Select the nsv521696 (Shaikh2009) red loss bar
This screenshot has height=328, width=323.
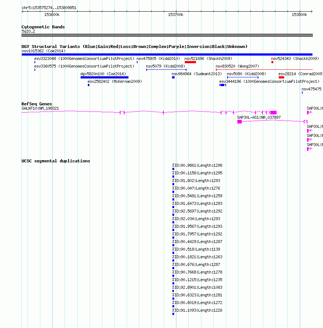click(190, 62)
